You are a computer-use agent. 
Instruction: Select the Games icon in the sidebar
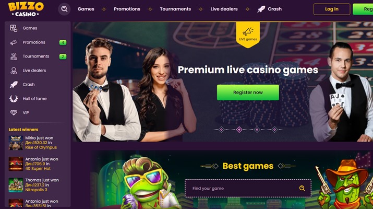[14, 28]
